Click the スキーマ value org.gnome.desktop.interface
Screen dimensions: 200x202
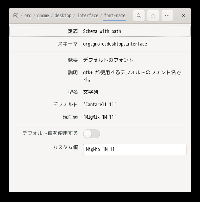pos(115,44)
